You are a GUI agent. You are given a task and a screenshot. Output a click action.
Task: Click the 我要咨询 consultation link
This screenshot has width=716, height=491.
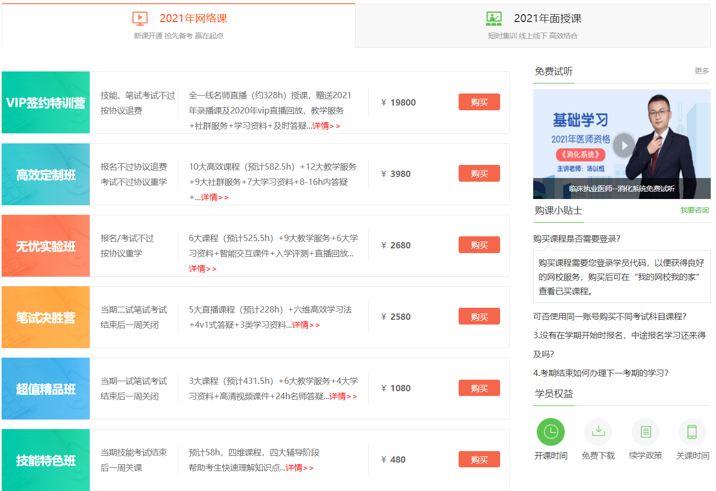click(x=693, y=209)
